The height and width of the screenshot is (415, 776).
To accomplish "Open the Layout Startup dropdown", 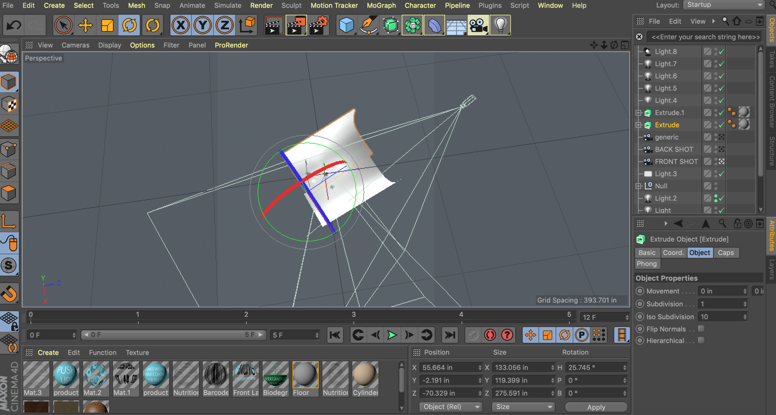I will [x=723, y=5].
